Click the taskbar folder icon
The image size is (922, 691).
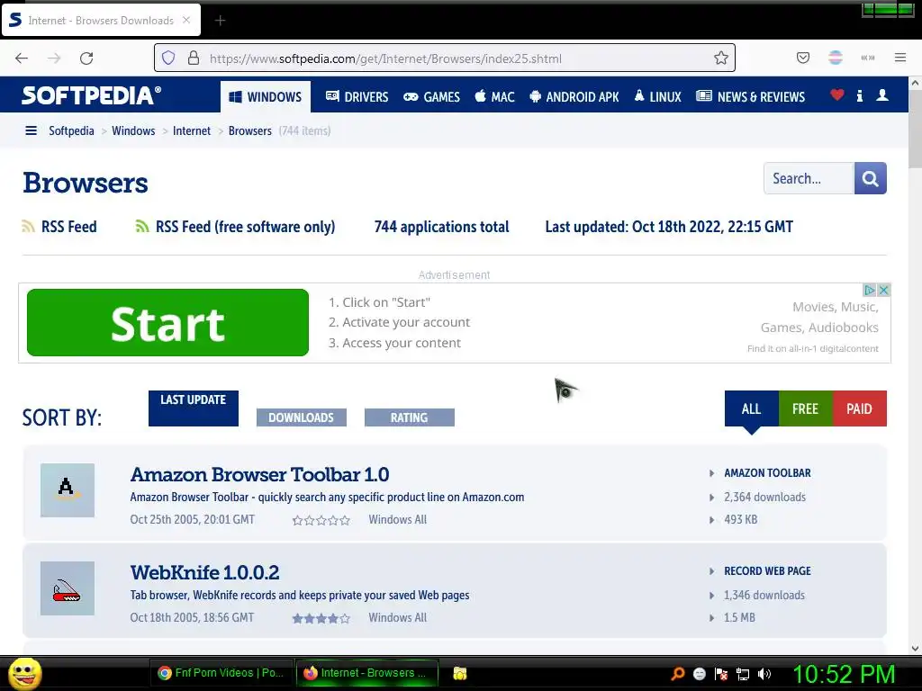click(x=460, y=673)
